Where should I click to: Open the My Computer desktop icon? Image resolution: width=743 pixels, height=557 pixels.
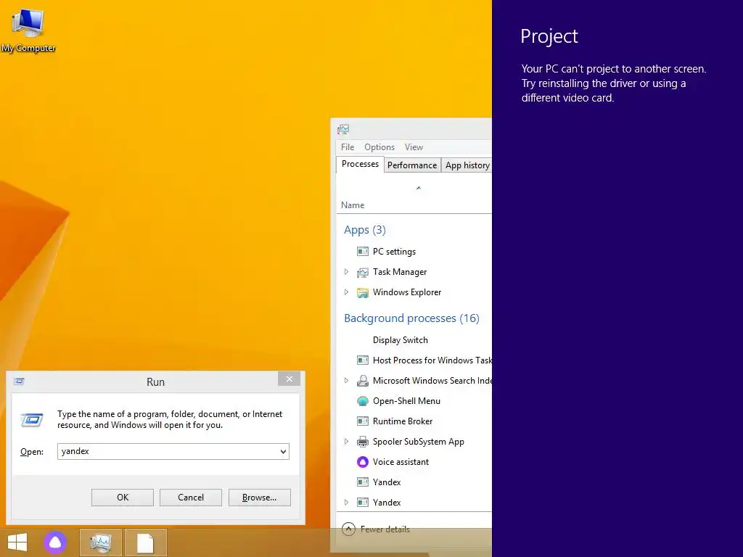click(28, 30)
